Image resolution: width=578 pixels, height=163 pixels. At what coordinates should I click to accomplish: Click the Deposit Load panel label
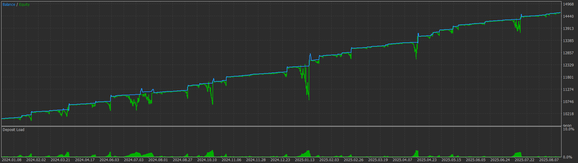coord(13,130)
